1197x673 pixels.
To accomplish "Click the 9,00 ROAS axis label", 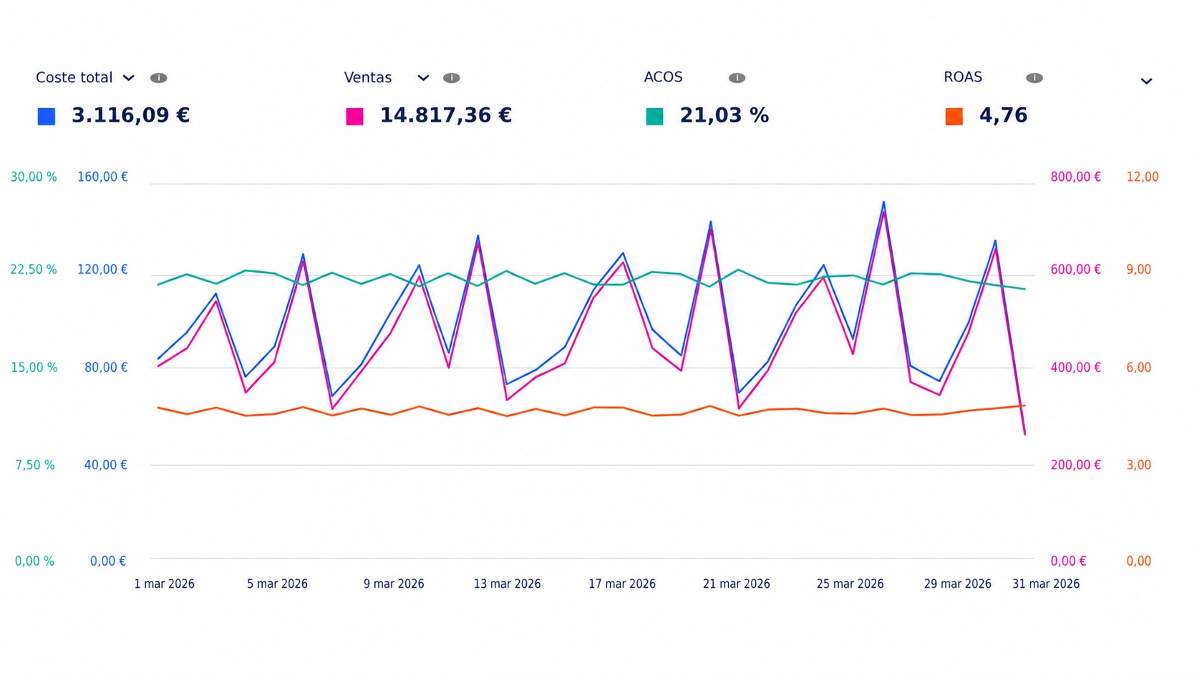I will [1138, 270].
